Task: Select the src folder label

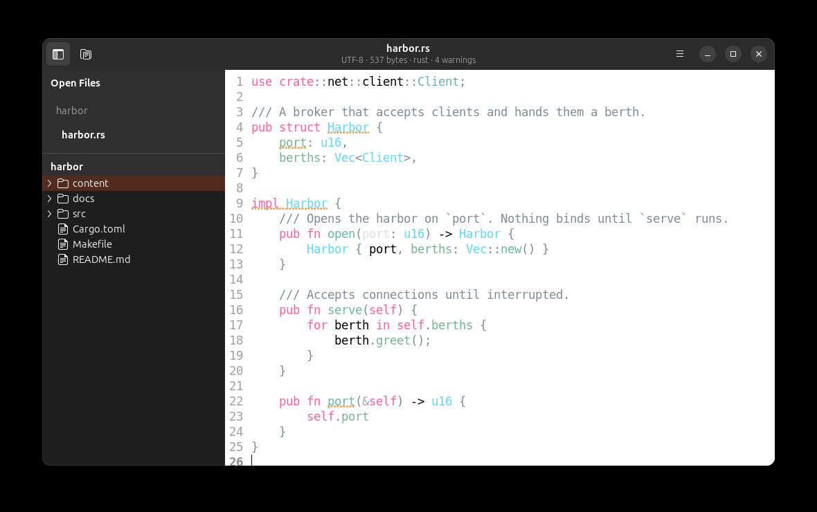Action: (x=79, y=214)
